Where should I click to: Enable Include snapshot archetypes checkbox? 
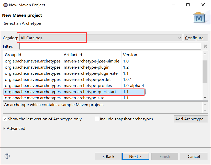tap(97, 119)
